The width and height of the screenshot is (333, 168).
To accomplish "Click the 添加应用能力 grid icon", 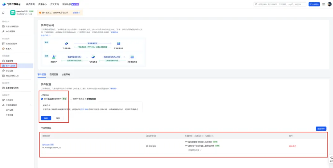I will (x=3, y=43).
